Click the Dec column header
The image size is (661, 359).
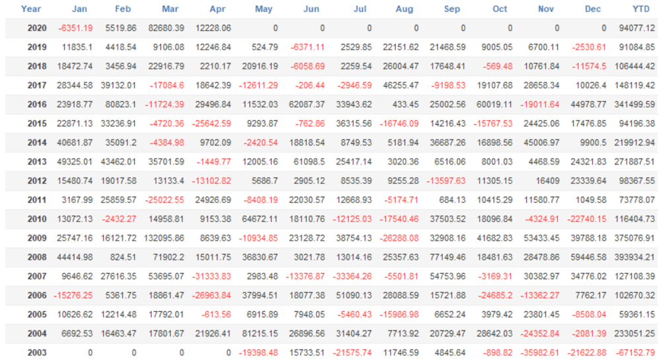pos(593,9)
